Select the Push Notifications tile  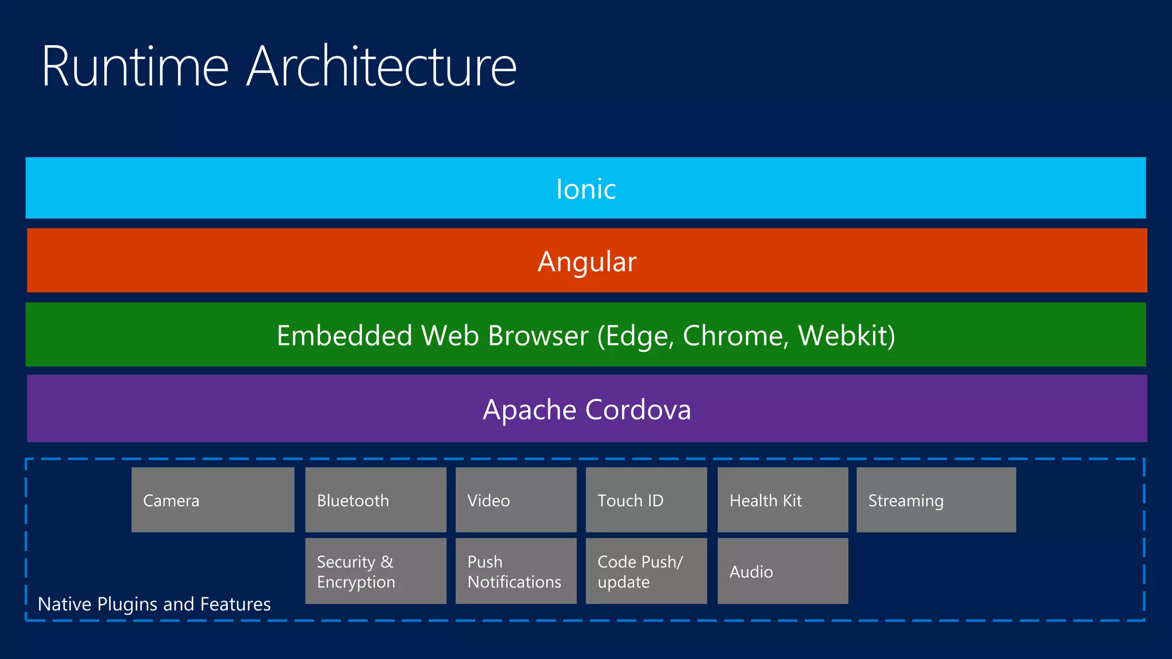pos(516,571)
